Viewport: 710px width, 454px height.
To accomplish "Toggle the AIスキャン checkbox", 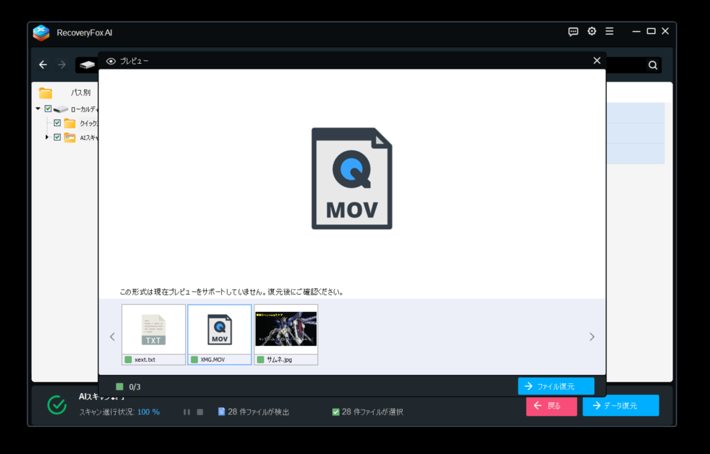I will (x=57, y=137).
